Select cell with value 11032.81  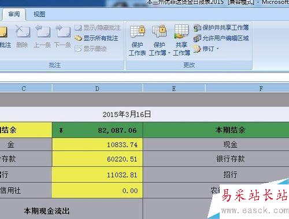point(97,175)
